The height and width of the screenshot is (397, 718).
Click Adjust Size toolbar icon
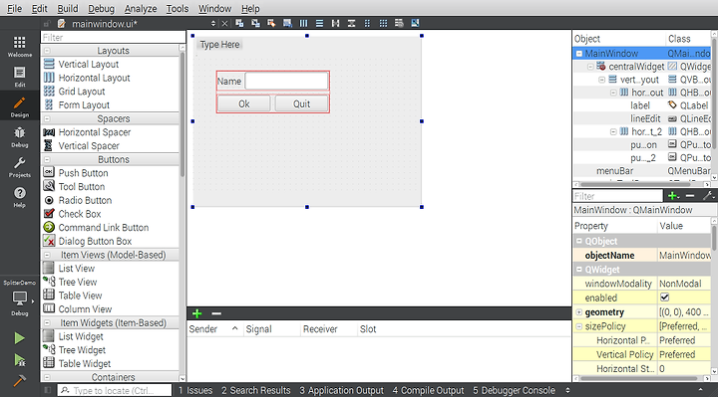pyautogui.click(x=415, y=23)
